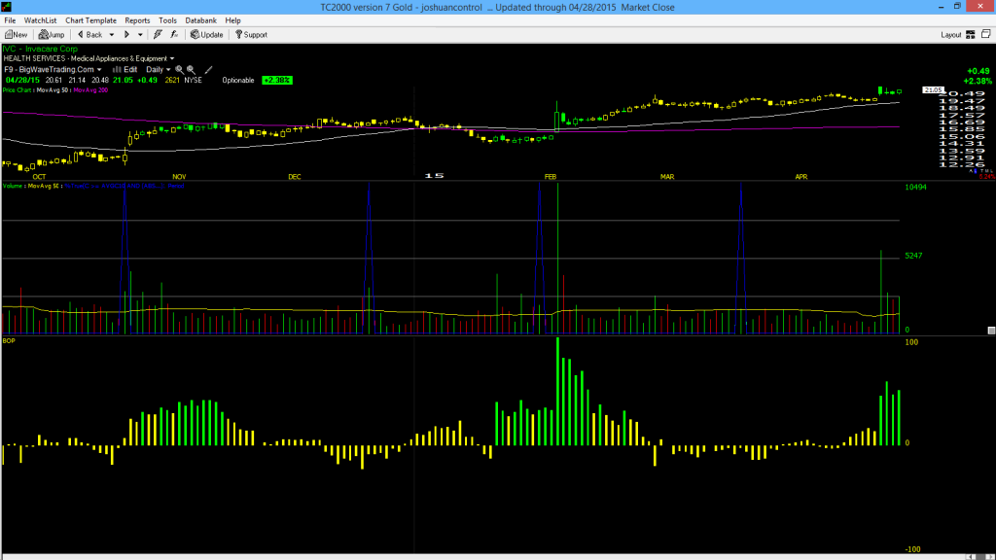Restore down the TC2000 window

(957, 7)
